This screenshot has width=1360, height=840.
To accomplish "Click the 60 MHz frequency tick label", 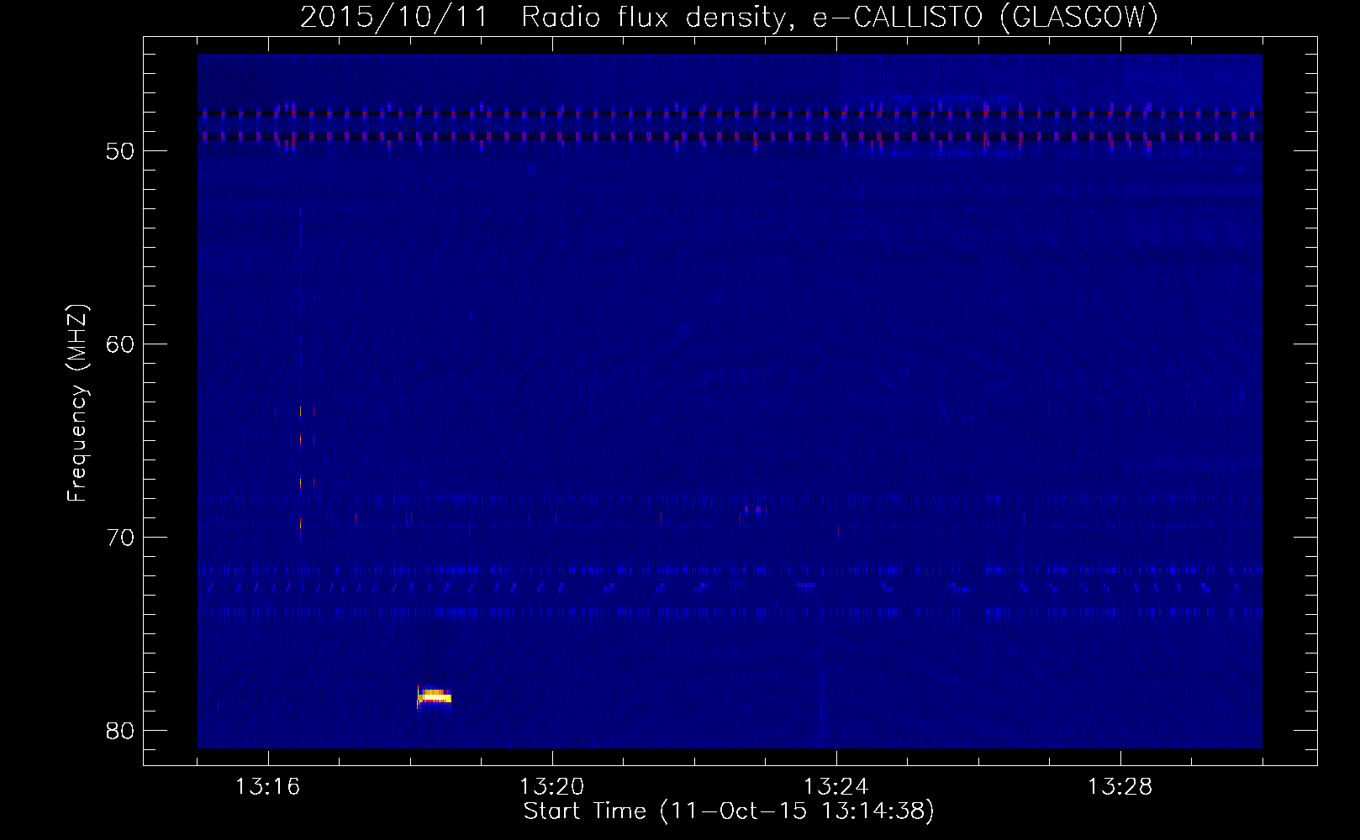I will click(x=120, y=344).
